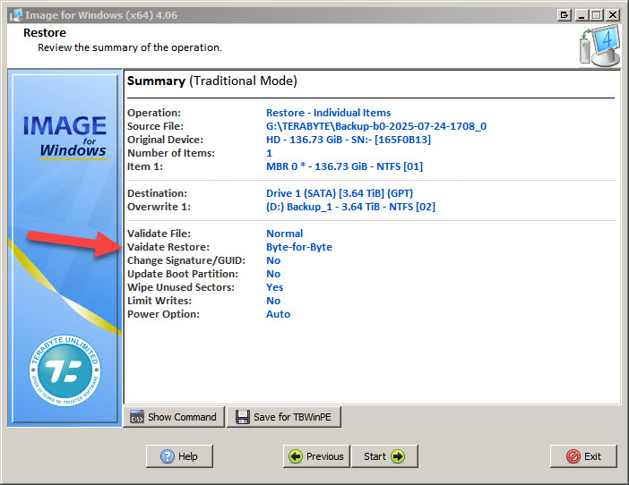629x485 pixels.
Task: Click Save for TBWinPE button
Action: click(x=284, y=417)
